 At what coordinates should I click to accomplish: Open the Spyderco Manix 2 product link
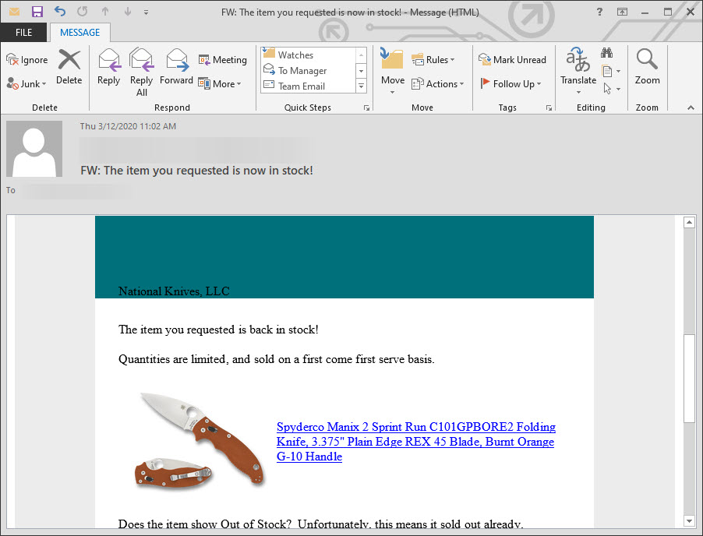point(415,442)
